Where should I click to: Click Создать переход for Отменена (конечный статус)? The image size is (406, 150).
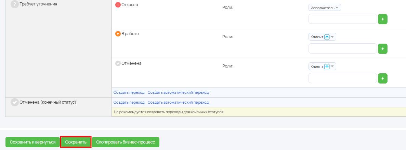pos(129,102)
